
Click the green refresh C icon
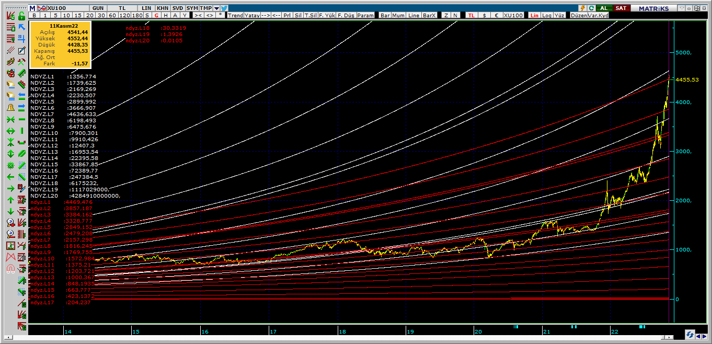click(591, 8)
